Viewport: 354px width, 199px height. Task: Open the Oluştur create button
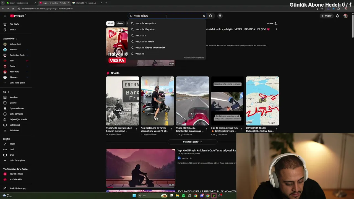click(x=326, y=16)
